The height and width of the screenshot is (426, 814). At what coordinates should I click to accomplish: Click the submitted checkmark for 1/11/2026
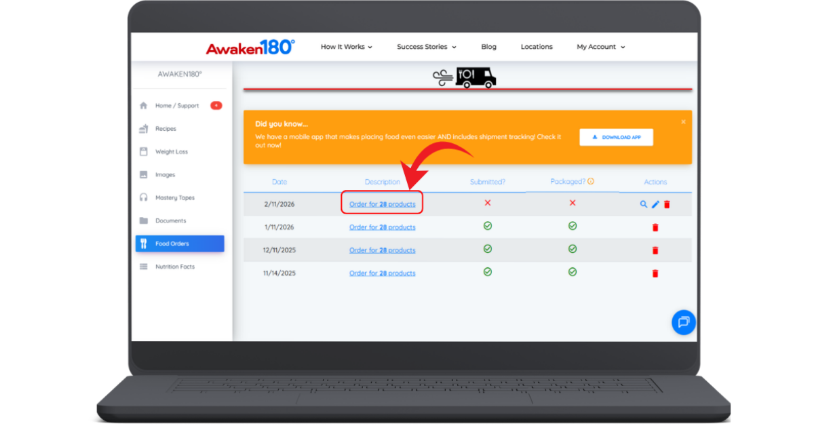coord(488,226)
